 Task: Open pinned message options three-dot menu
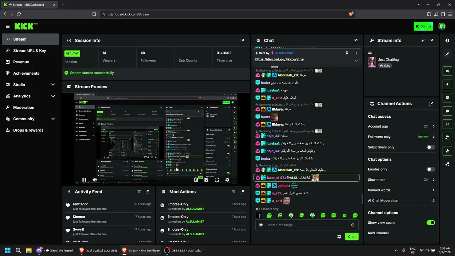click(356, 53)
